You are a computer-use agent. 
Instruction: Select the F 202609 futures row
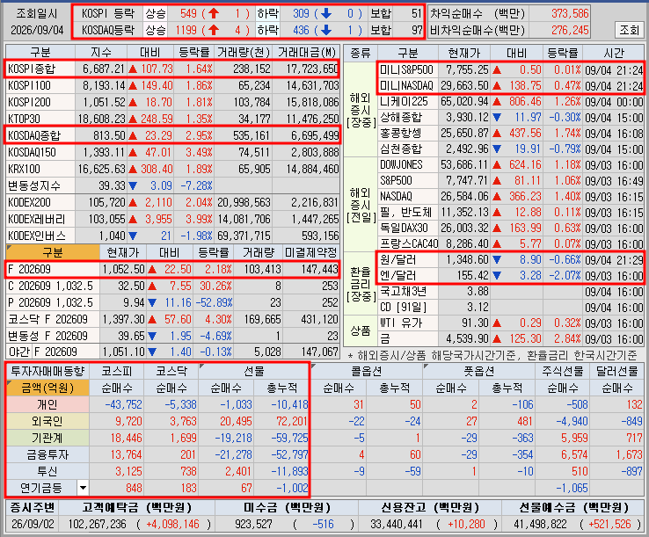172,269
